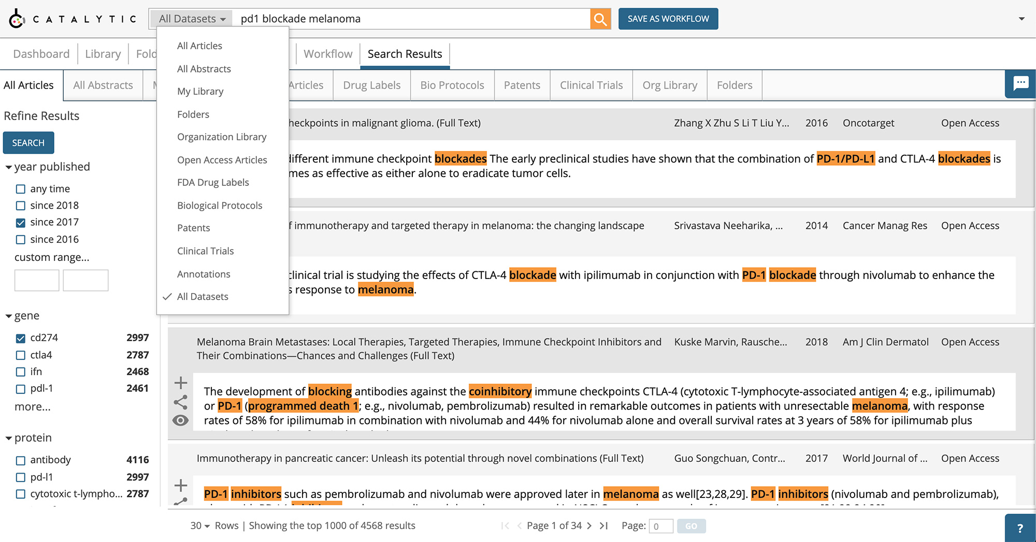Open the help question mark button

[1020, 528]
